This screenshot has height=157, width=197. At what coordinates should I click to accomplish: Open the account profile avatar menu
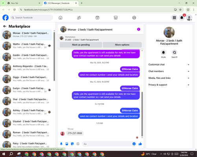[x=189, y=18]
